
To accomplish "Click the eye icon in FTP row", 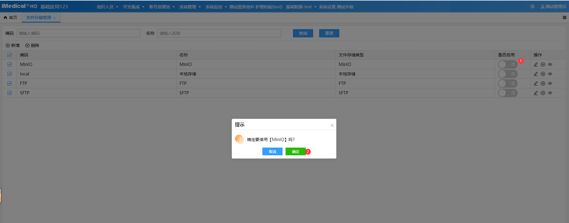I will point(550,83).
